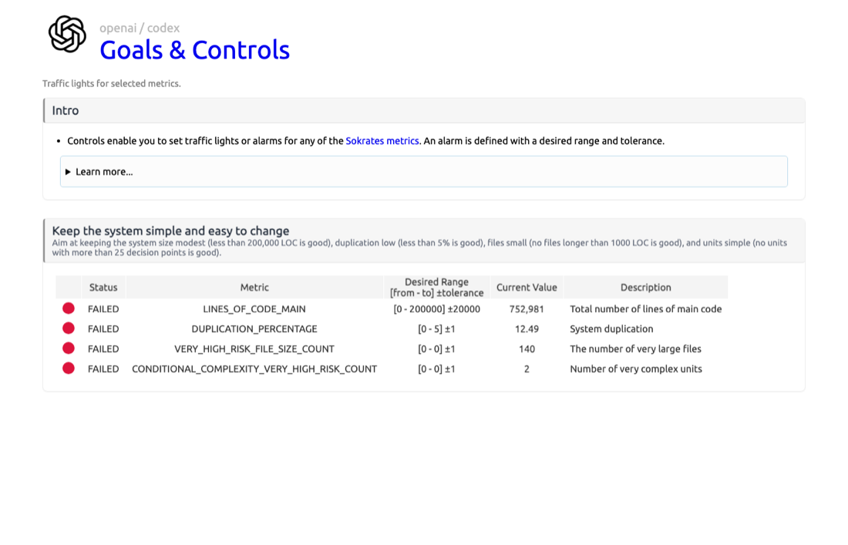Viewport: 848px width, 545px height.
Task: Click description Number of very complex units
Action: [x=636, y=368]
